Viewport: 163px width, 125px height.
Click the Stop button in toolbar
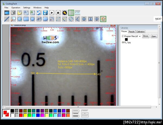(58, 13)
